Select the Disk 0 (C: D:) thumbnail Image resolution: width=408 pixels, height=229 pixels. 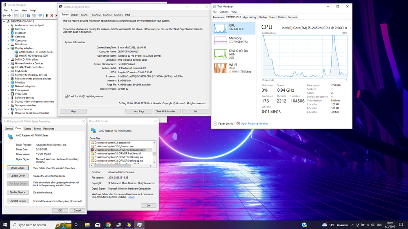tap(221, 54)
